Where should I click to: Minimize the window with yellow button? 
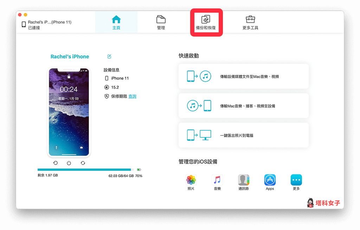coord(25,15)
